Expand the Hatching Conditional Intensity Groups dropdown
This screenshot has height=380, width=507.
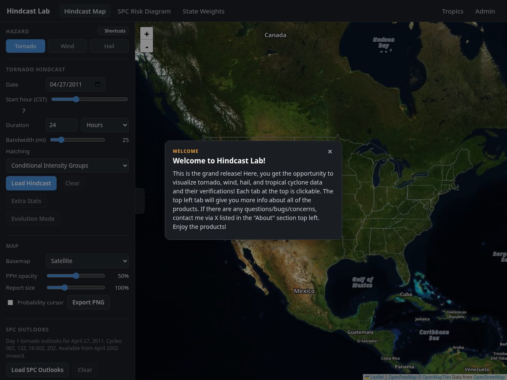[x=67, y=166]
